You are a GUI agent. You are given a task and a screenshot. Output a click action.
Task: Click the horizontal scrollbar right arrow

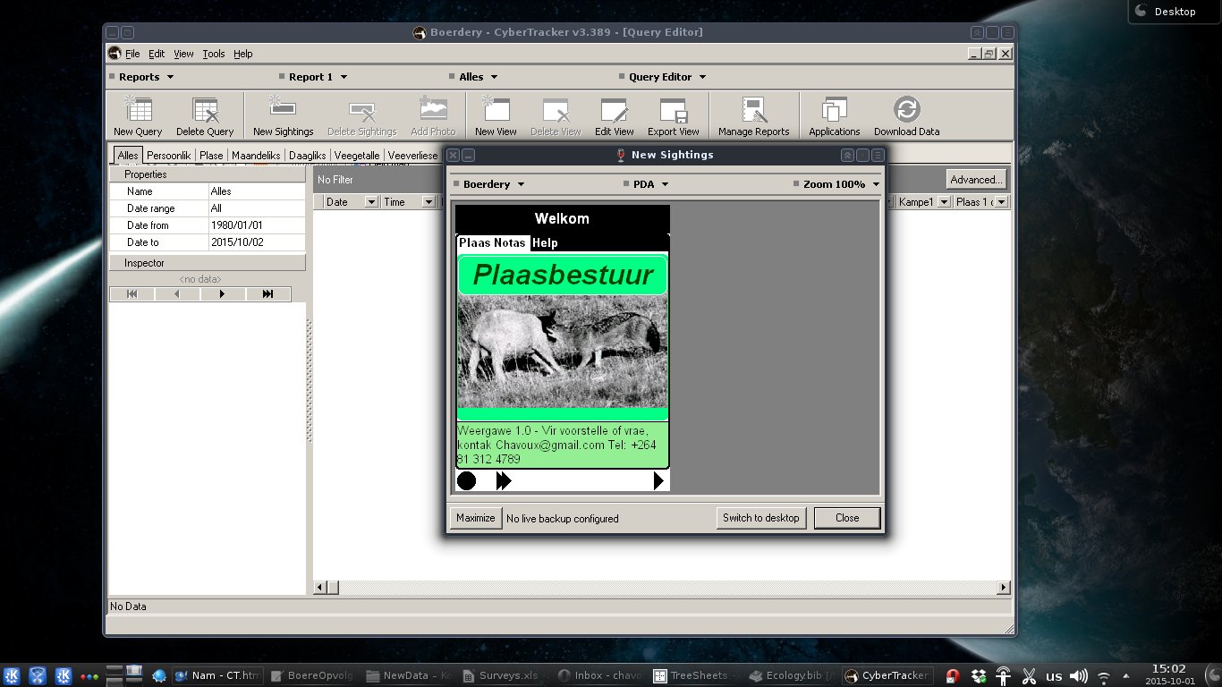pyautogui.click(x=1004, y=588)
